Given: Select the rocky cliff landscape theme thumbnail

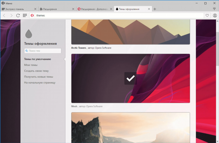Looking at the screenshot, I should point(131,128).
